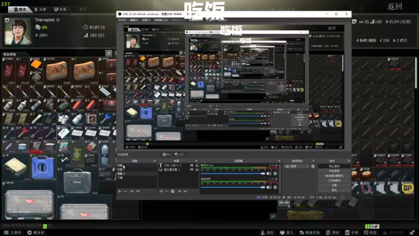Toggle lock on 显示器采集 2 source
Viewport: 419px width, 236px height.
pos(197,169)
